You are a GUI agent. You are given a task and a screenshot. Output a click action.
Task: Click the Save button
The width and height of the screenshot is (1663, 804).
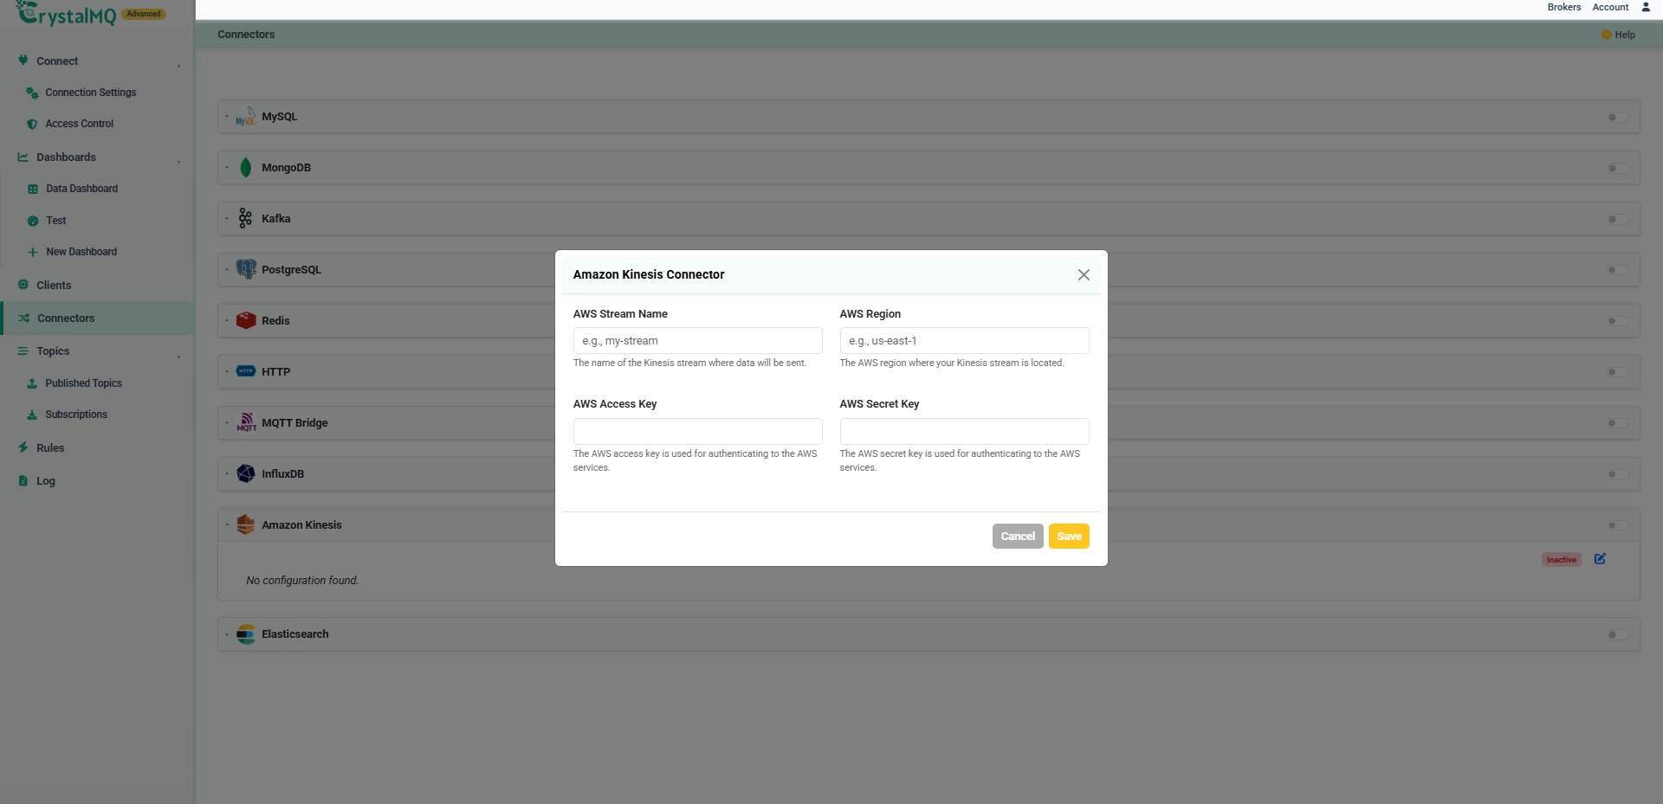[x=1069, y=537]
